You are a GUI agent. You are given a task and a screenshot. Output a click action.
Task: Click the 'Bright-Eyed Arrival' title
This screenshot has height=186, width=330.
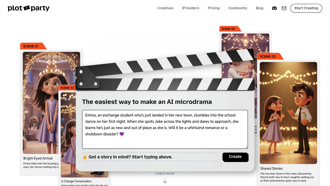(38, 158)
